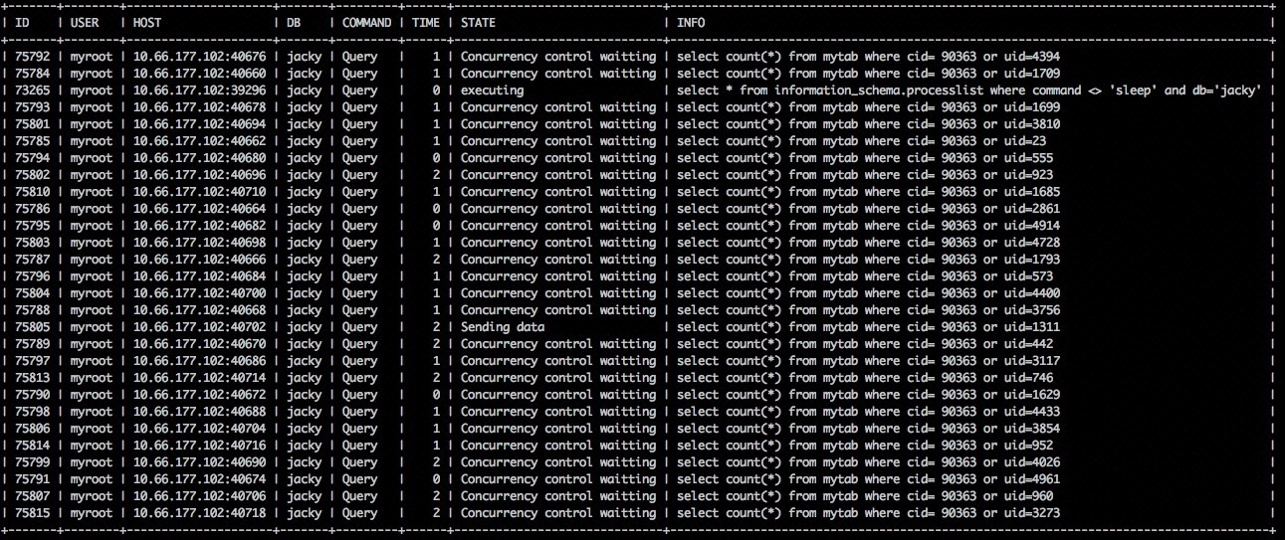This screenshot has height=540, width=1285.
Task: Click the query ending uid=1311
Action: [868, 327]
